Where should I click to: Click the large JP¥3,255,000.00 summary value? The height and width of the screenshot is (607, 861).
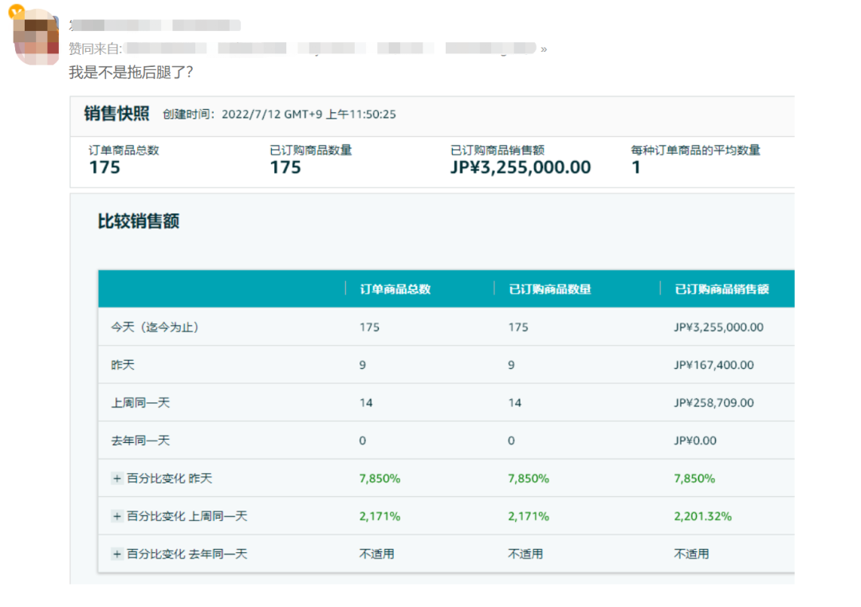tap(521, 167)
